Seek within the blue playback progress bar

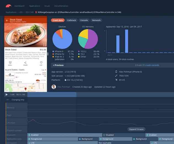coord(52,94)
